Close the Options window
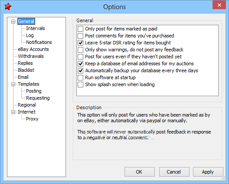The height and width of the screenshot is (184, 229). [219, 5]
